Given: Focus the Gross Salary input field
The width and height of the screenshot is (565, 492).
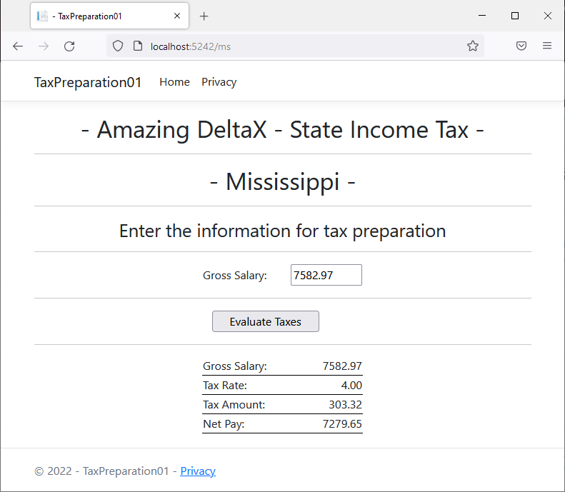Looking at the screenshot, I should [x=326, y=275].
